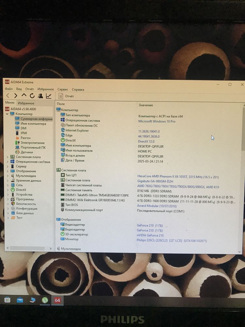Expand the DirectX tree node

click(8, 190)
